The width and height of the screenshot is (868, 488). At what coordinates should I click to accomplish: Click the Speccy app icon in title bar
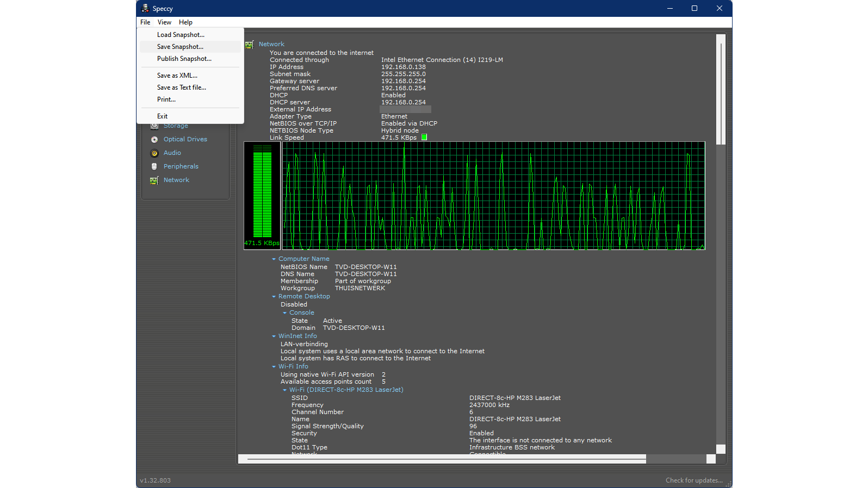click(145, 8)
